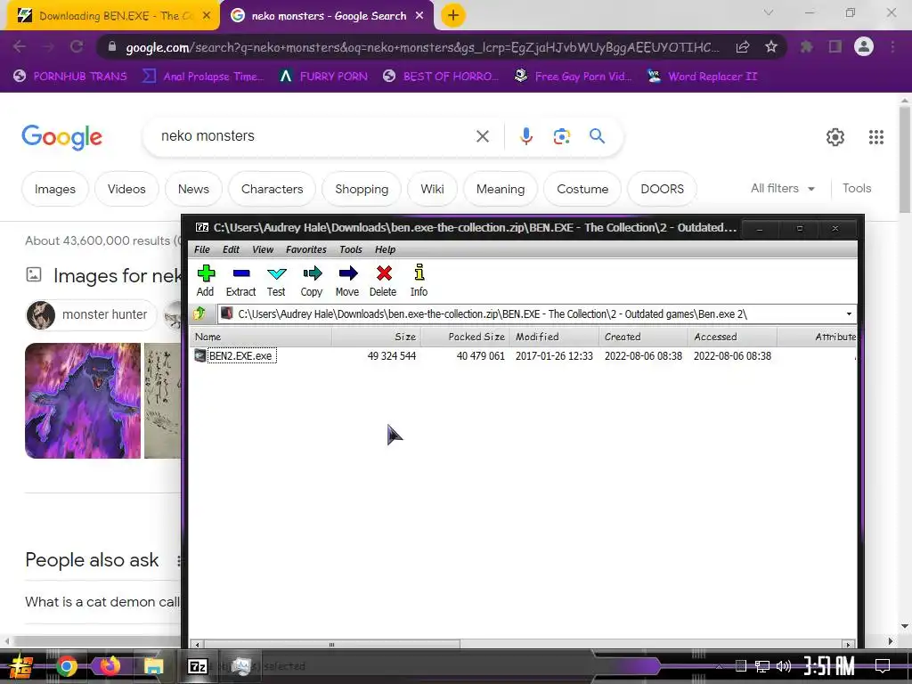This screenshot has width=912, height=684.
Task: Open the Word Replacer II bookmark
Action: pos(703,77)
